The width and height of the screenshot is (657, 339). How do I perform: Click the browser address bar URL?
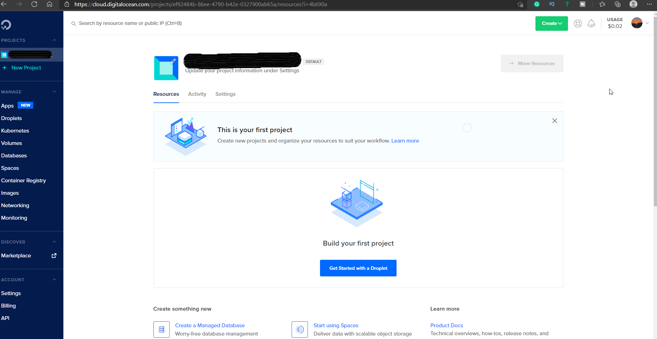coord(201,4)
